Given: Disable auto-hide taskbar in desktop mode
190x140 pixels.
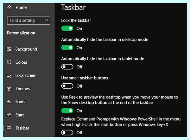Looking at the screenshot, I should [x=67, y=48].
